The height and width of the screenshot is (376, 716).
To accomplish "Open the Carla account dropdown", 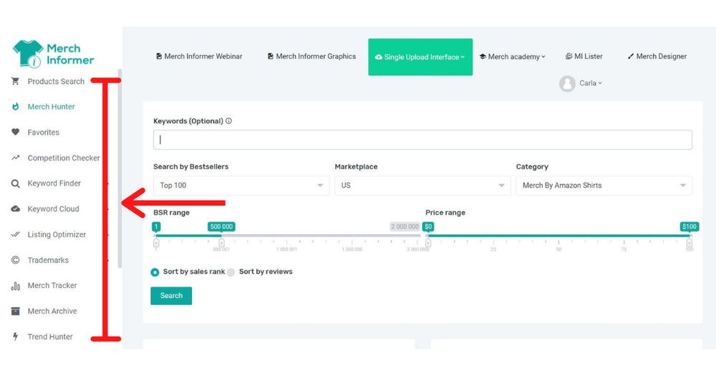I will click(591, 83).
